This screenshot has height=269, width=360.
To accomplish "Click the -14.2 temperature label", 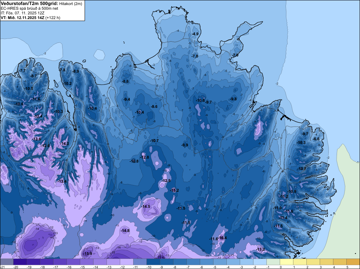I will click(64, 143).
